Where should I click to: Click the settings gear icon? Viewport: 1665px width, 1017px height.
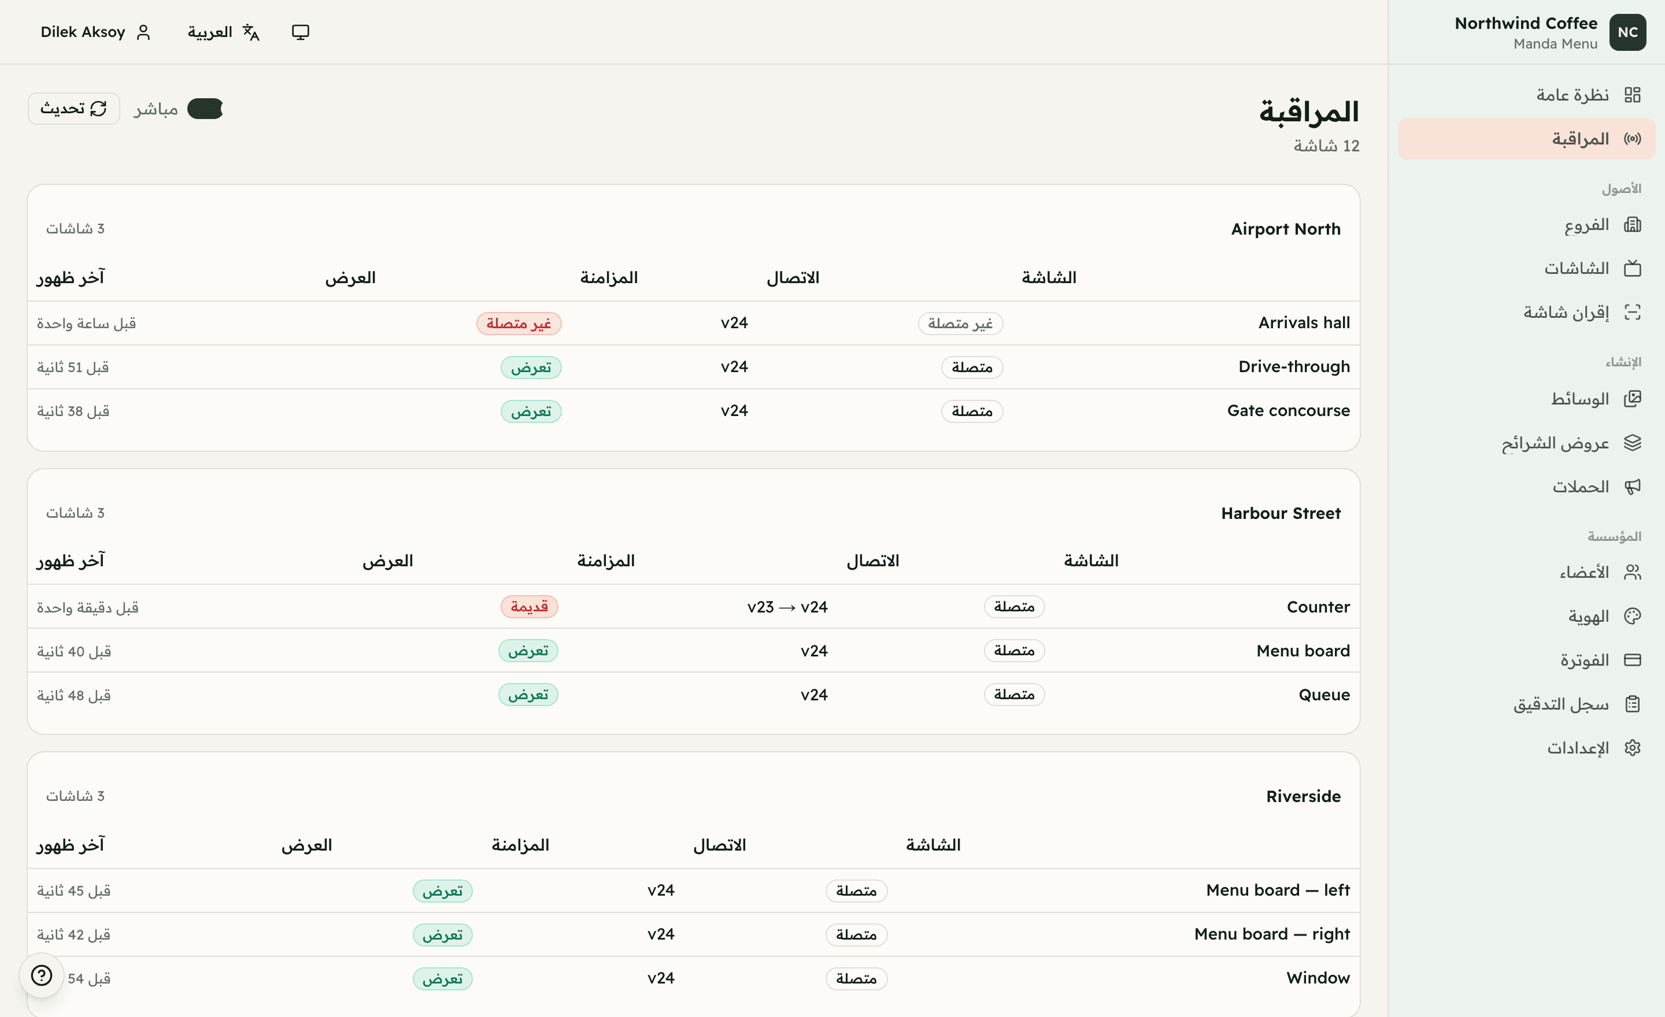pos(1632,748)
